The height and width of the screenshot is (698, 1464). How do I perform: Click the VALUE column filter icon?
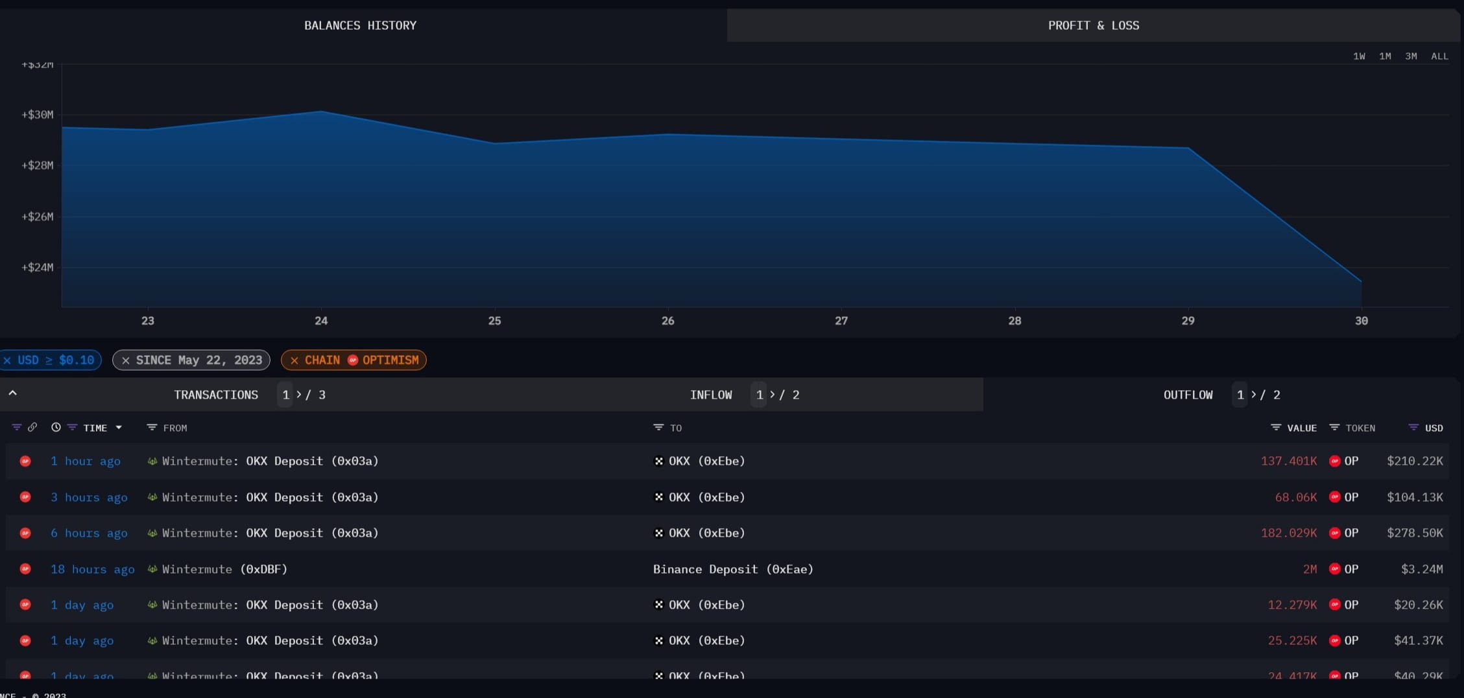(x=1275, y=428)
